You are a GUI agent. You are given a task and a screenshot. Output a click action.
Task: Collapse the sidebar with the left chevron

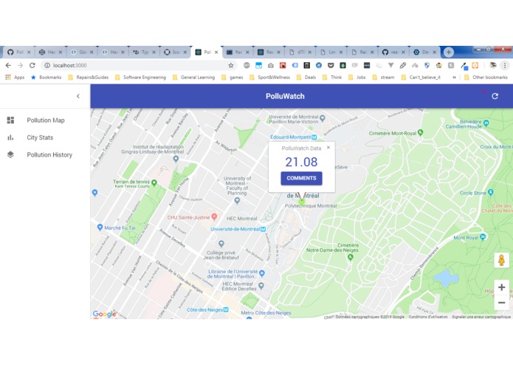[x=78, y=96]
